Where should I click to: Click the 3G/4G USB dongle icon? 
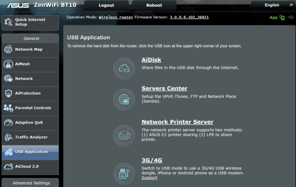pyautogui.click(x=124, y=174)
